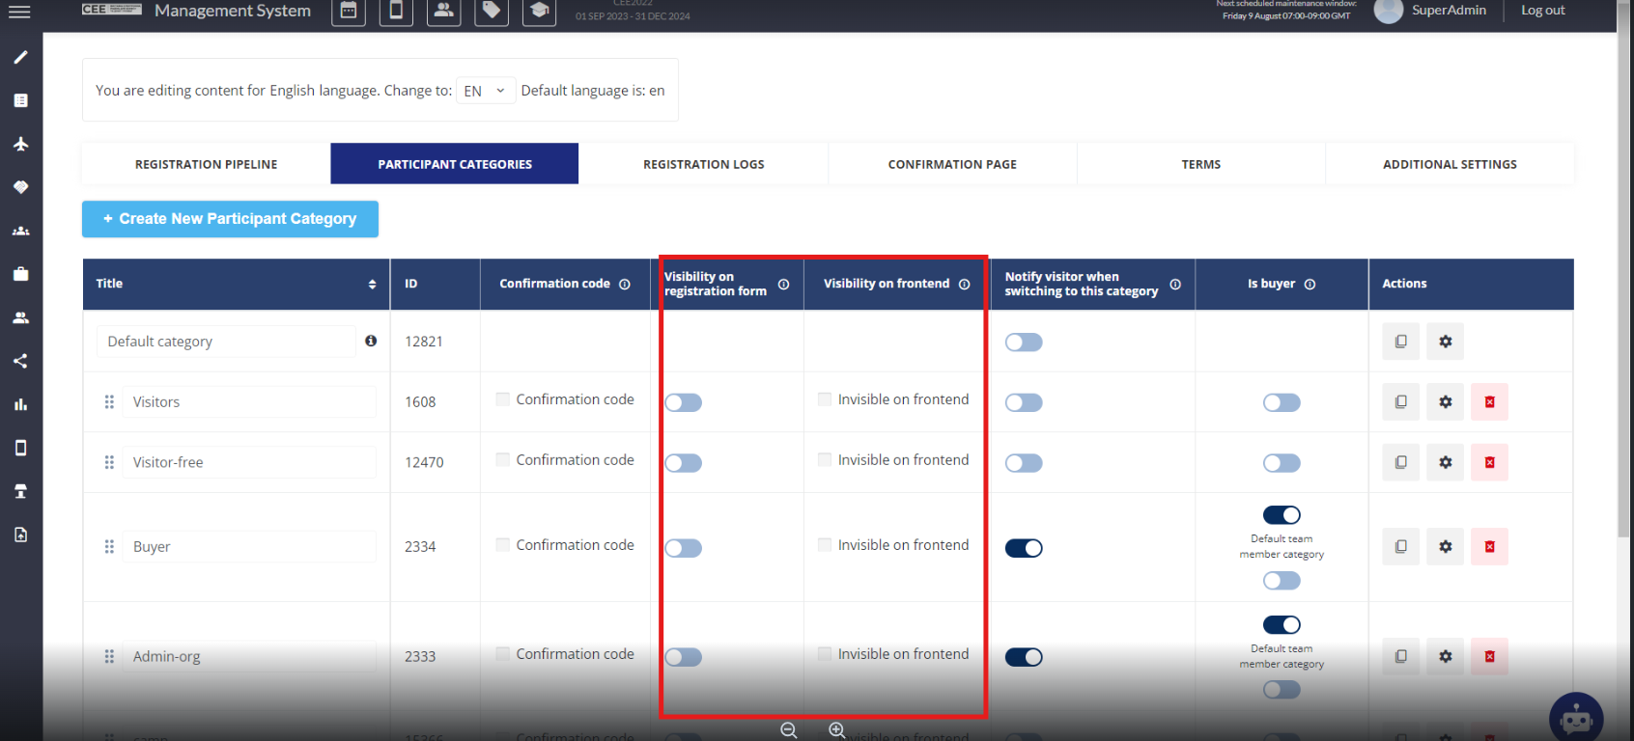
Task: Check Confirmation code for Visitor-free
Action: pyautogui.click(x=503, y=460)
